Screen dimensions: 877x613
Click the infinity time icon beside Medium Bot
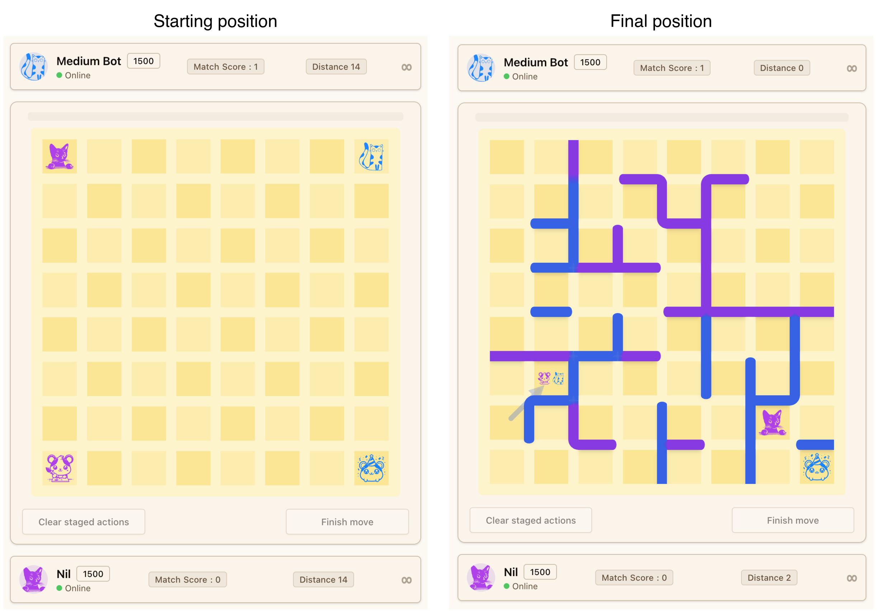click(x=407, y=67)
